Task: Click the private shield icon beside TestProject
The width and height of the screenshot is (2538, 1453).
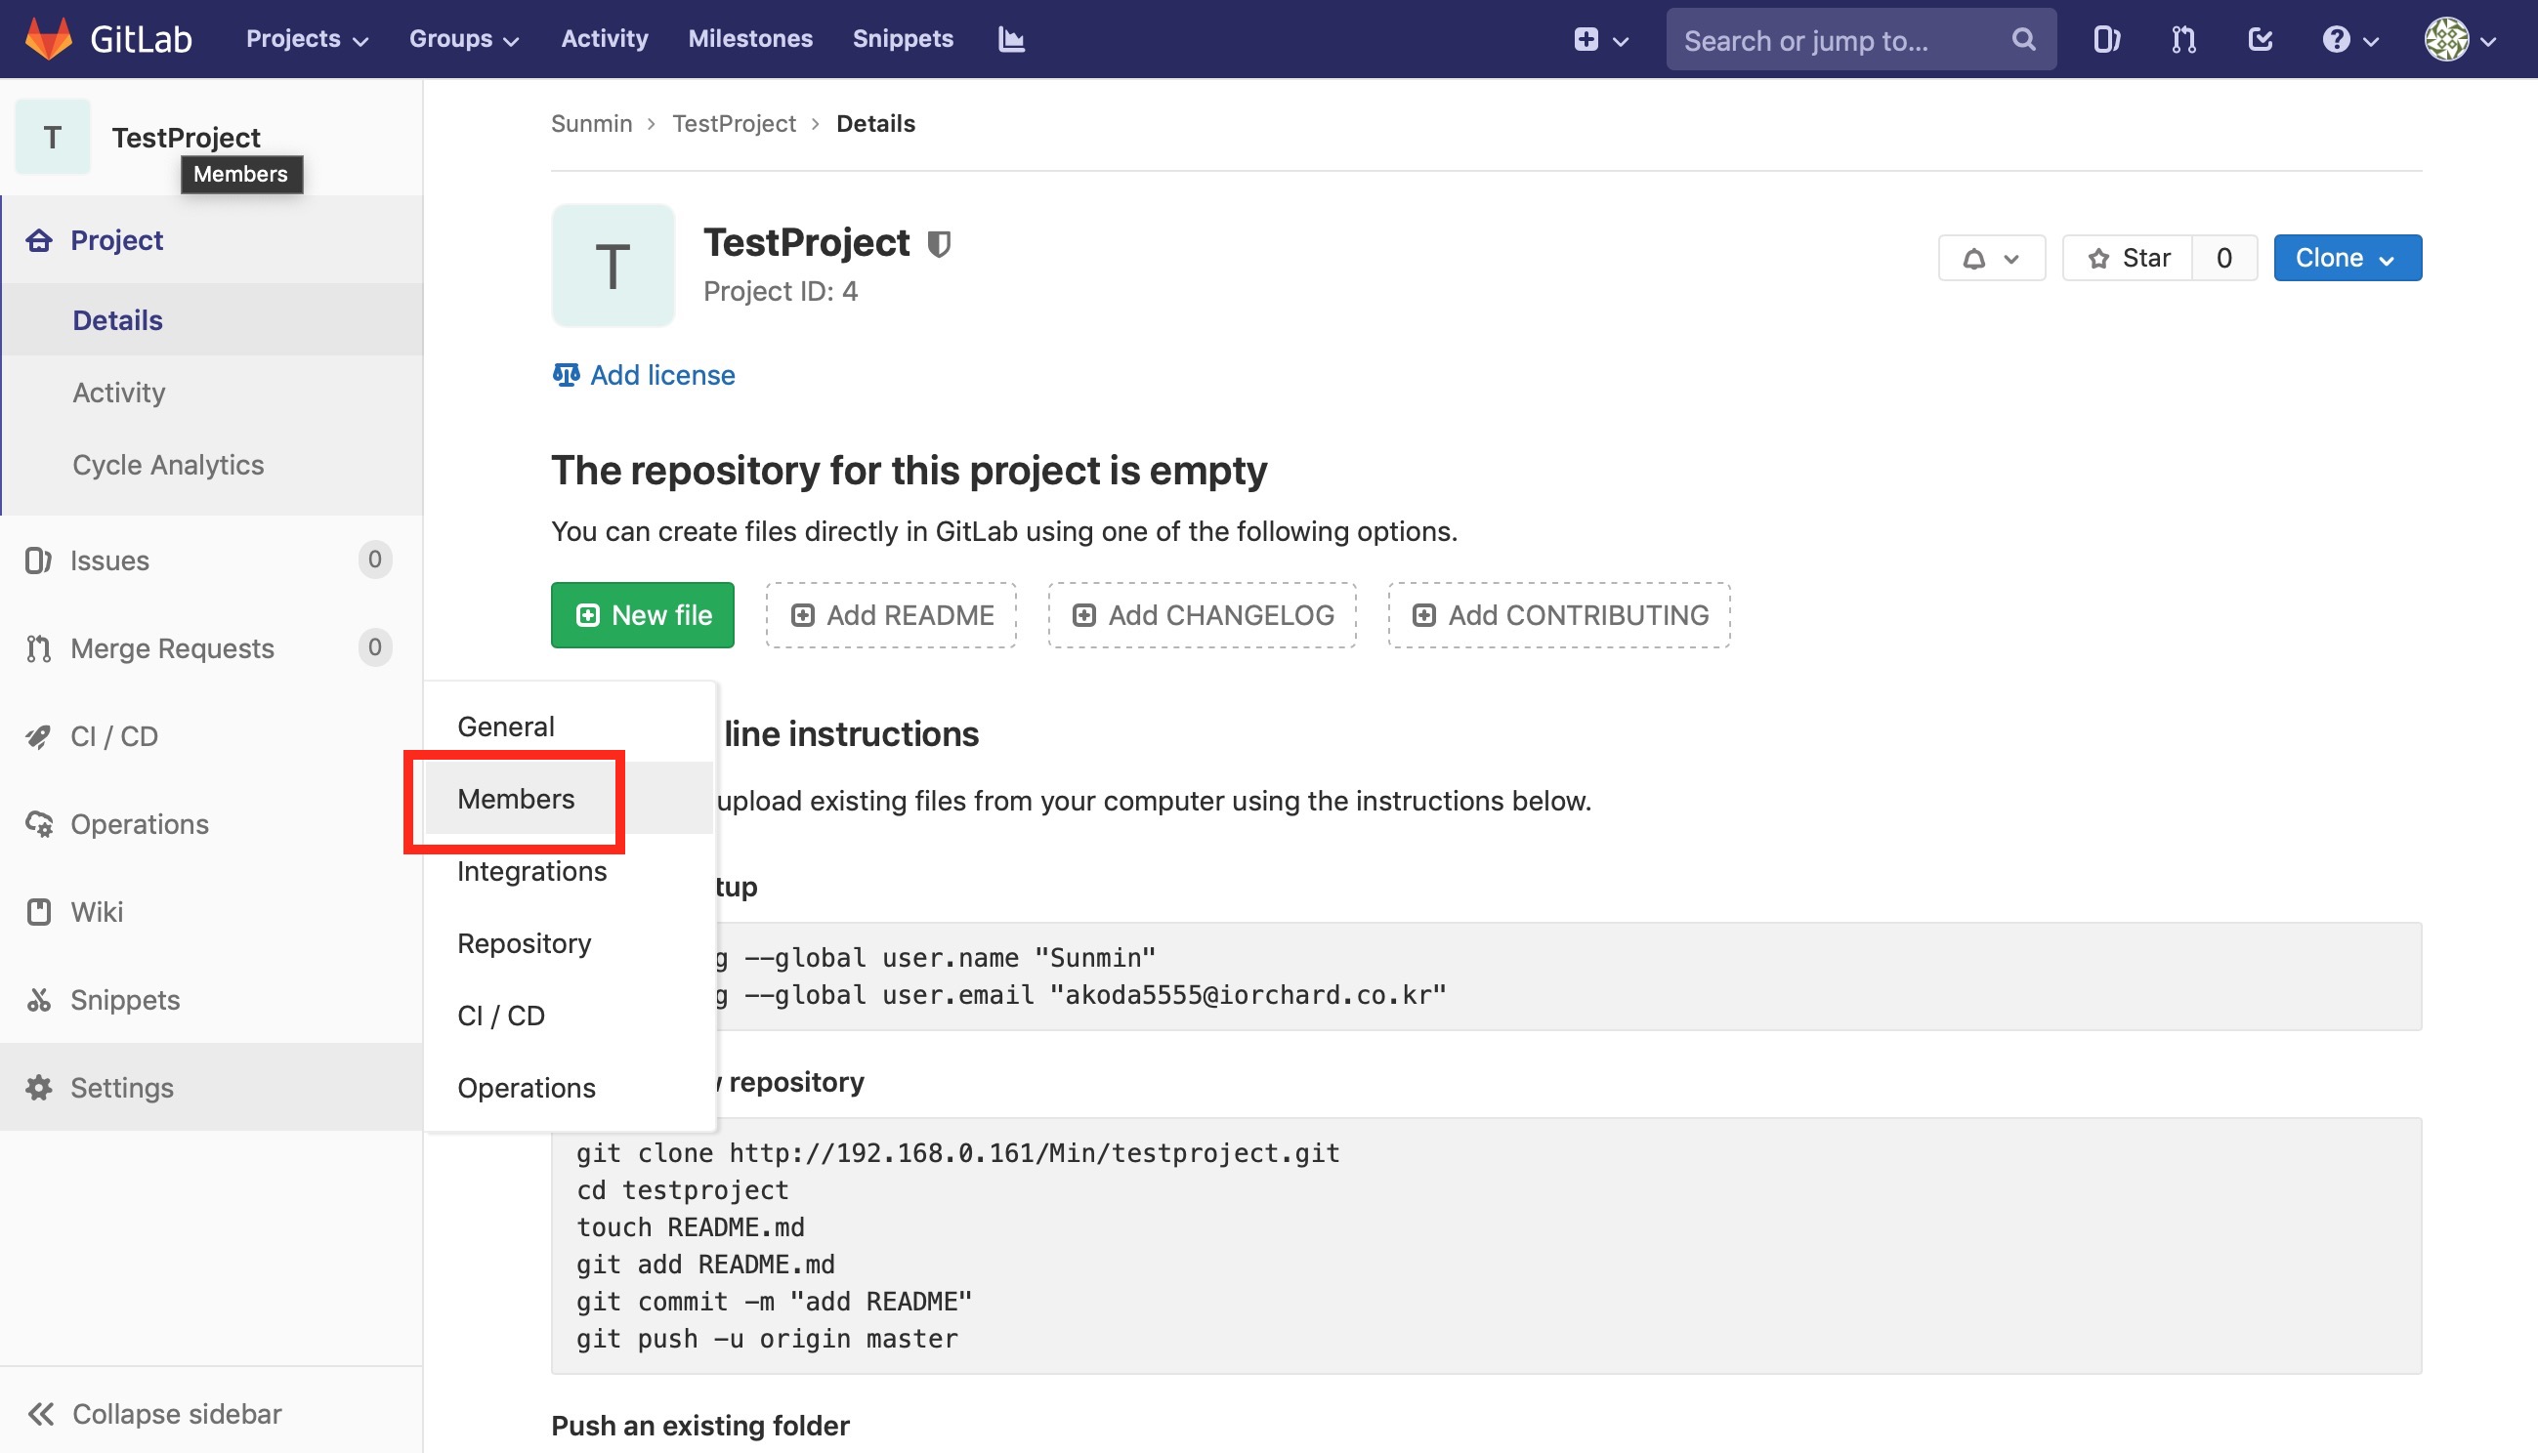Action: click(x=938, y=243)
